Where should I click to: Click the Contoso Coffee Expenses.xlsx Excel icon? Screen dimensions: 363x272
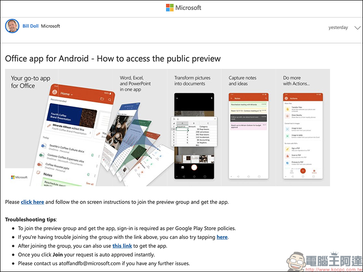pos(42,155)
